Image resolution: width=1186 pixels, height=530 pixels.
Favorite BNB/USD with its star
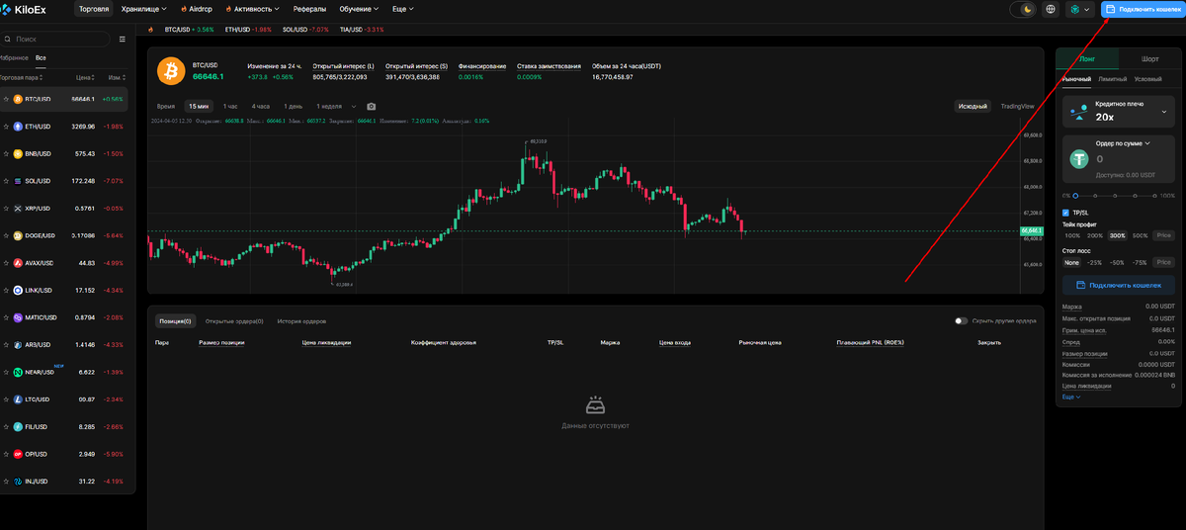tap(6, 153)
